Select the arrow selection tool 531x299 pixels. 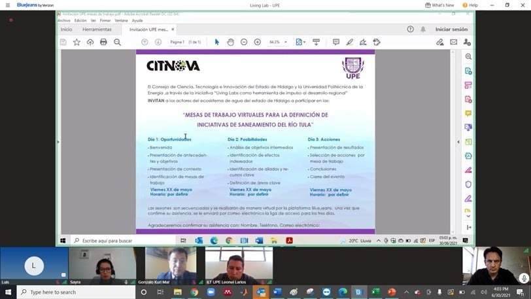tap(217, 42)
